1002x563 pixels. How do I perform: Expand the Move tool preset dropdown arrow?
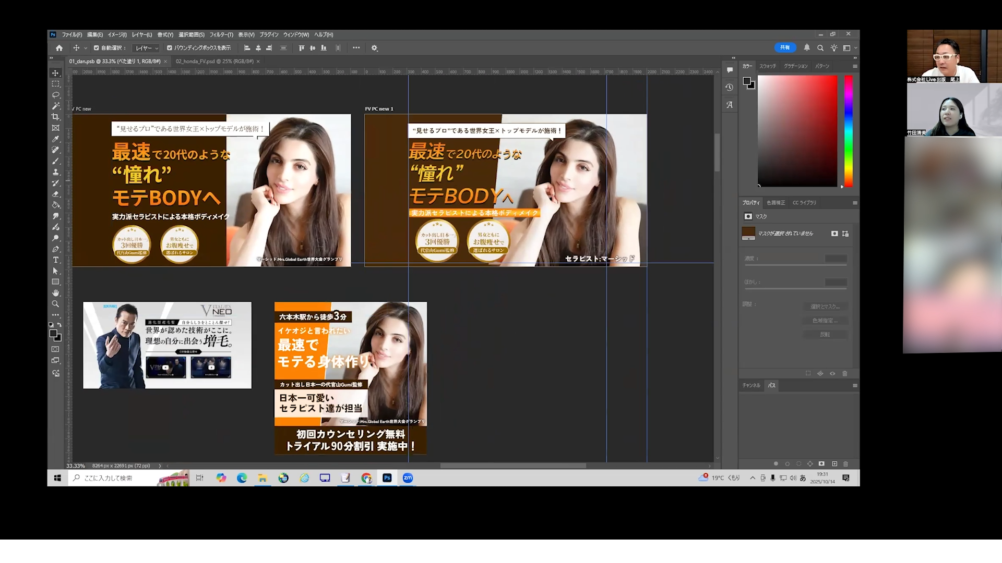coord(86,48)
